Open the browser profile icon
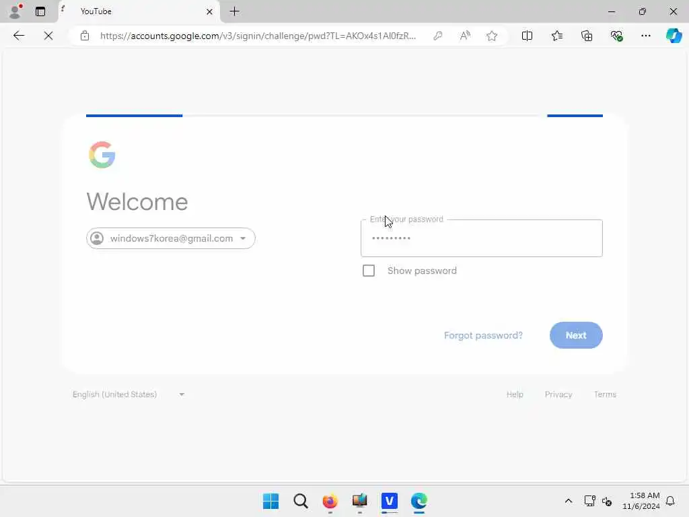This screenshot has height=517, width=689. [x=15, y=11]
